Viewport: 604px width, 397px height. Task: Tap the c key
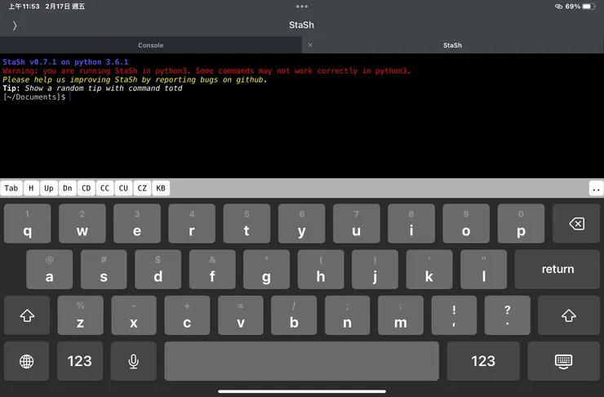click(x=187, y=315)
